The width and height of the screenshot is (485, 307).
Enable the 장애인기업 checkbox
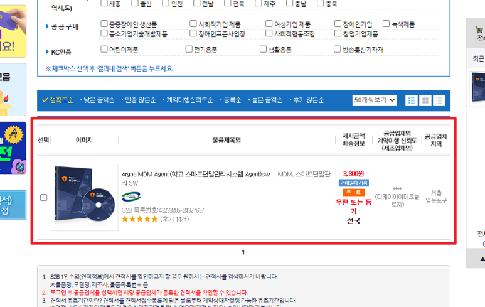tap(338, 23)
